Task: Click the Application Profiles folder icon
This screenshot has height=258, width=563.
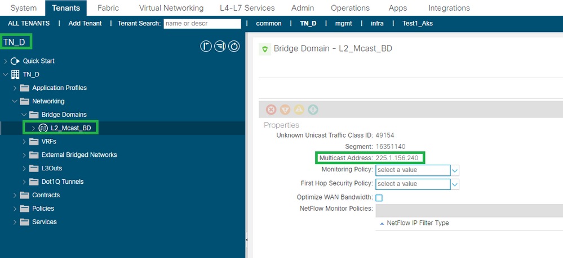Action: click(25, 88)
